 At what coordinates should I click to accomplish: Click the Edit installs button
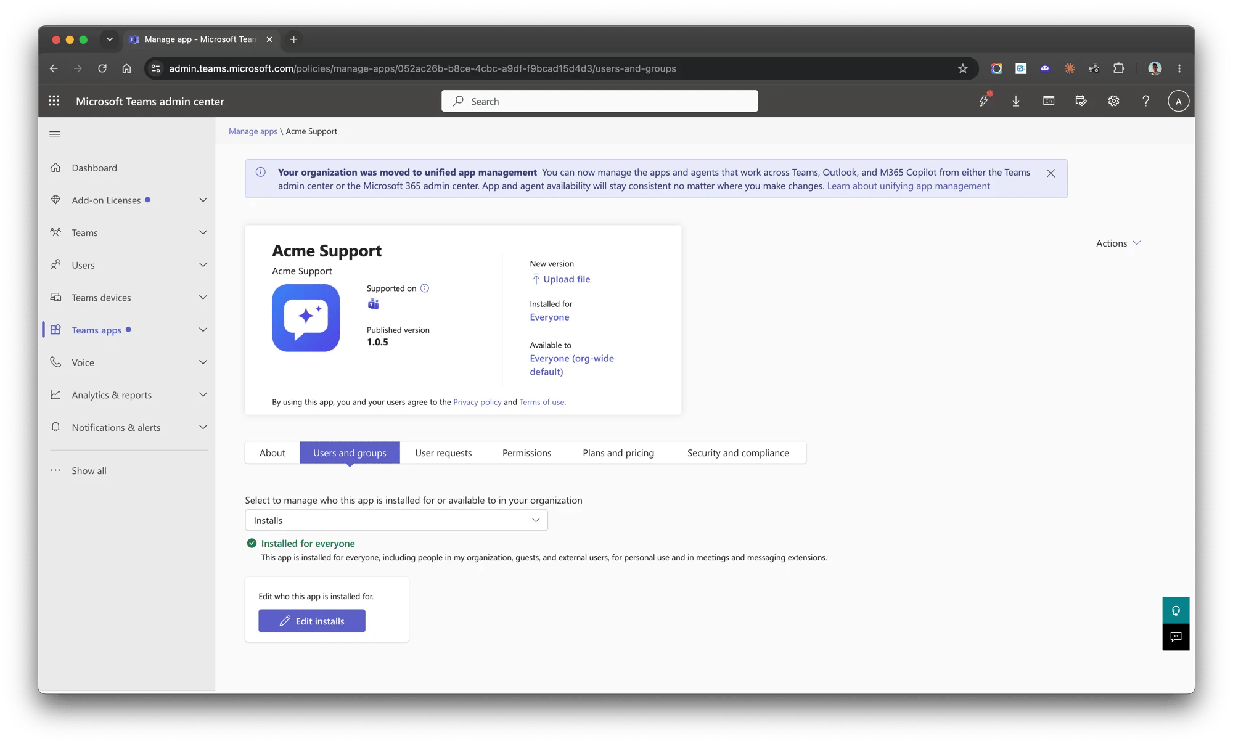pyautogui.click(x=312, y=621)
